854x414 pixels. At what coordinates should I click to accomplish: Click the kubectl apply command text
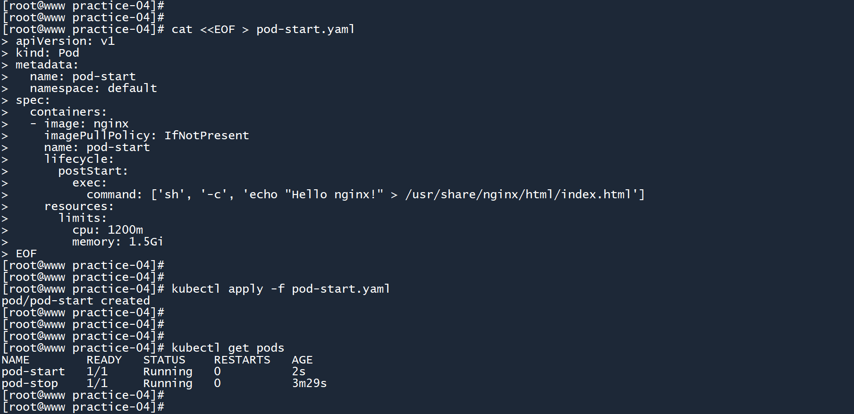pos(280,289)
